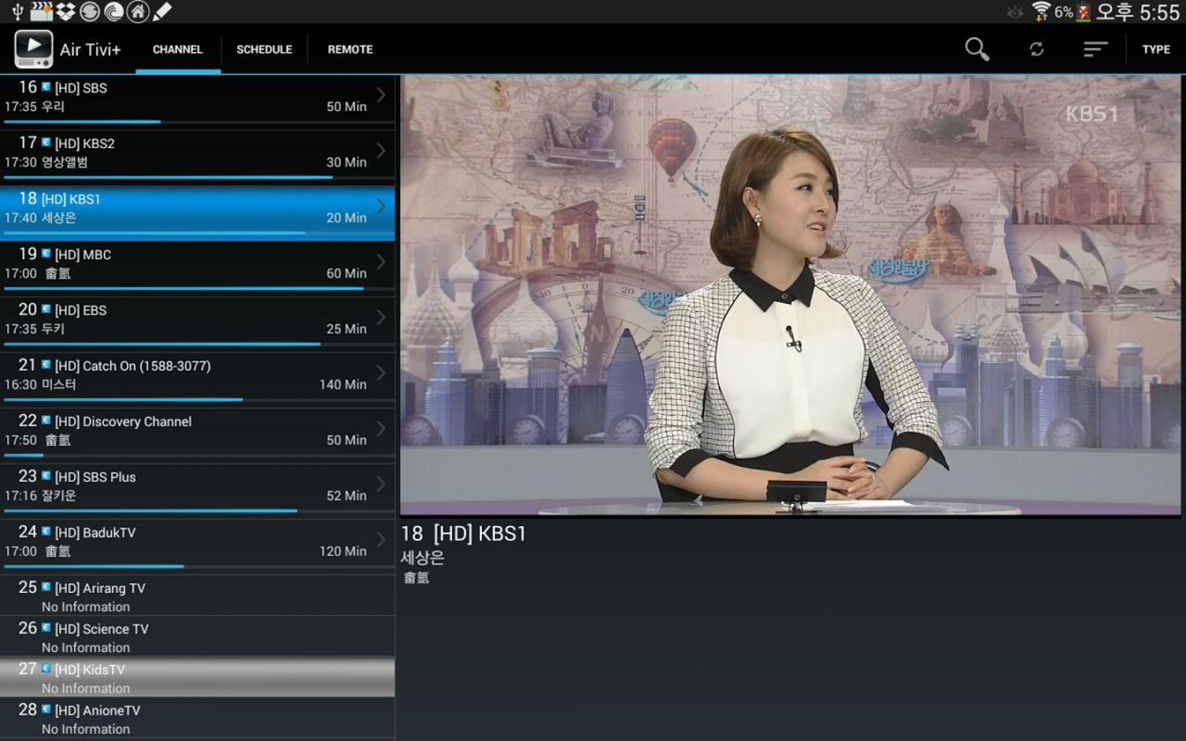Expand chevron for Discovery Channel row
The width and height of the screenshot is (1186, 741).
(x=381, y=428)
